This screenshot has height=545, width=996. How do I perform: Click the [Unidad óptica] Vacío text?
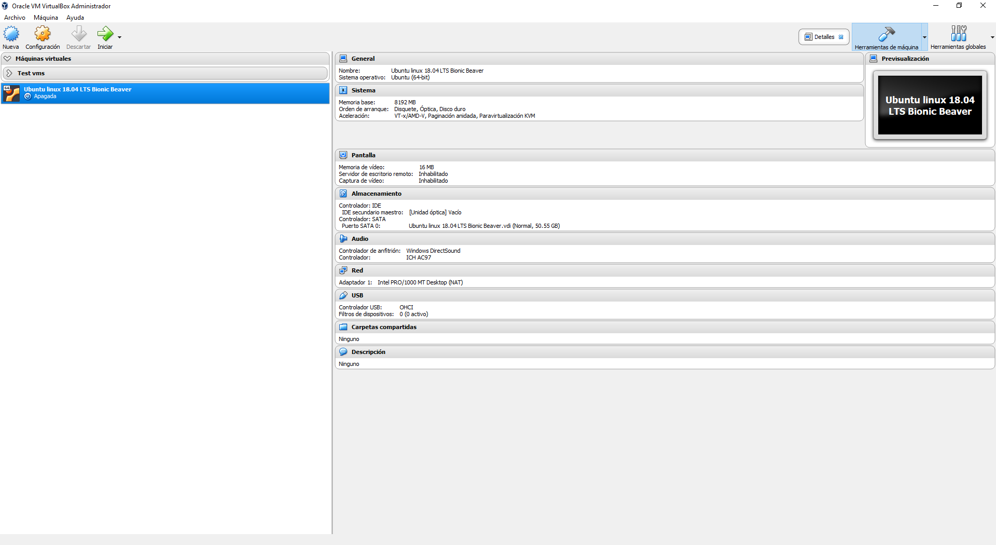[435, 213]
